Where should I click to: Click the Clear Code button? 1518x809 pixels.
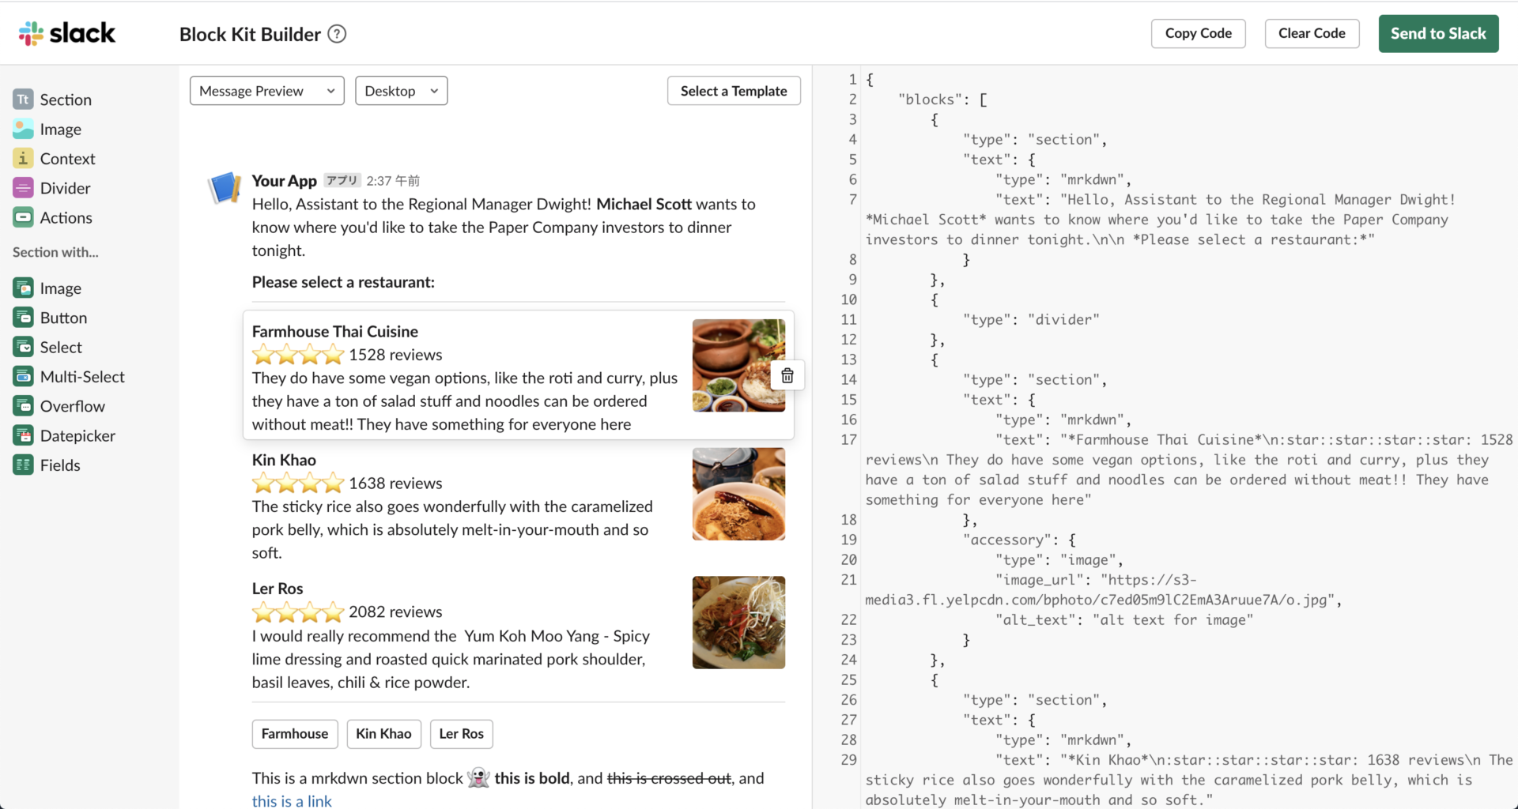(x=1312, y=33)
